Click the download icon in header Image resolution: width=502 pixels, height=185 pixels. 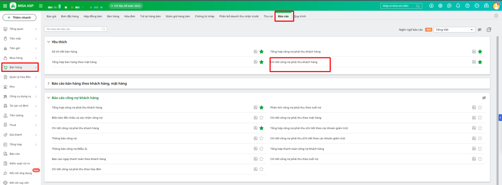431,6
